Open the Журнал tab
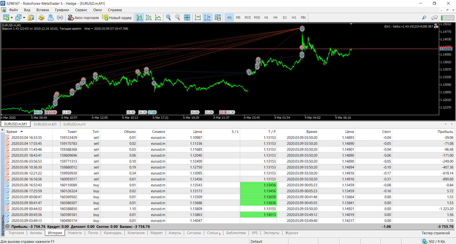The width and height of the screenshot is (456, 244). pos(292,233)
